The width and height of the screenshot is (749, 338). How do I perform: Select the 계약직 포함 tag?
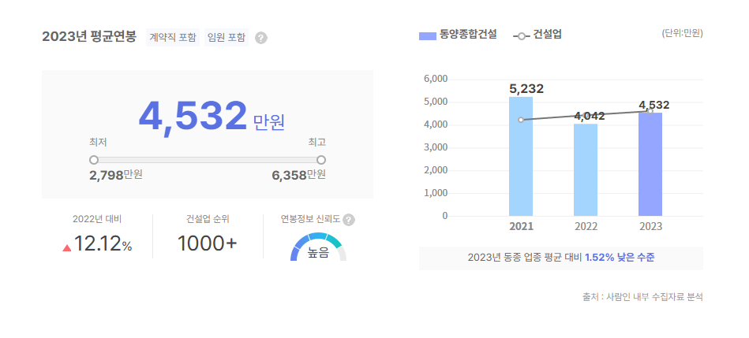click(x=173, y=38)
